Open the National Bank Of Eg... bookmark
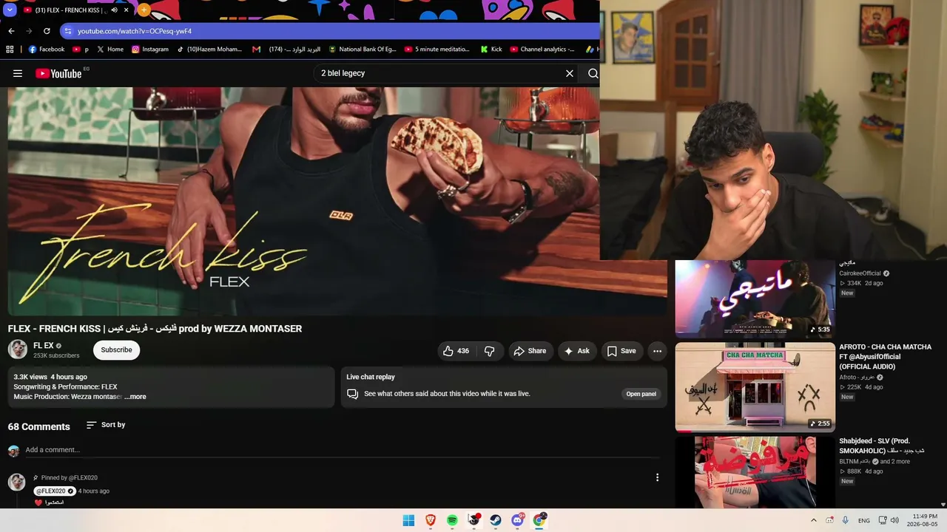The image size is (947, 532). (x=363, y=50)
